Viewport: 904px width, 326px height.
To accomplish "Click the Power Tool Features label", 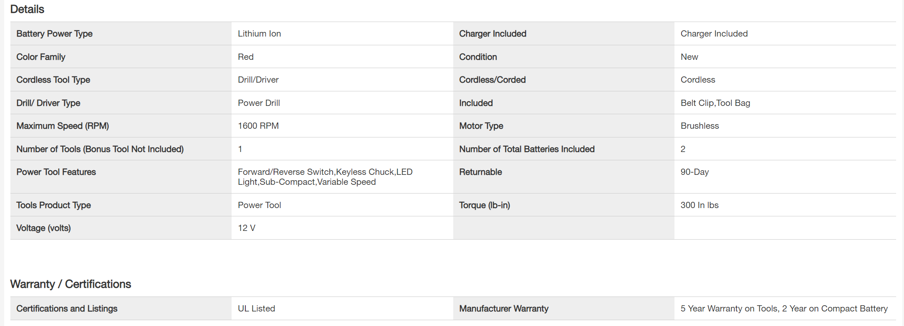I will (56, 172).
